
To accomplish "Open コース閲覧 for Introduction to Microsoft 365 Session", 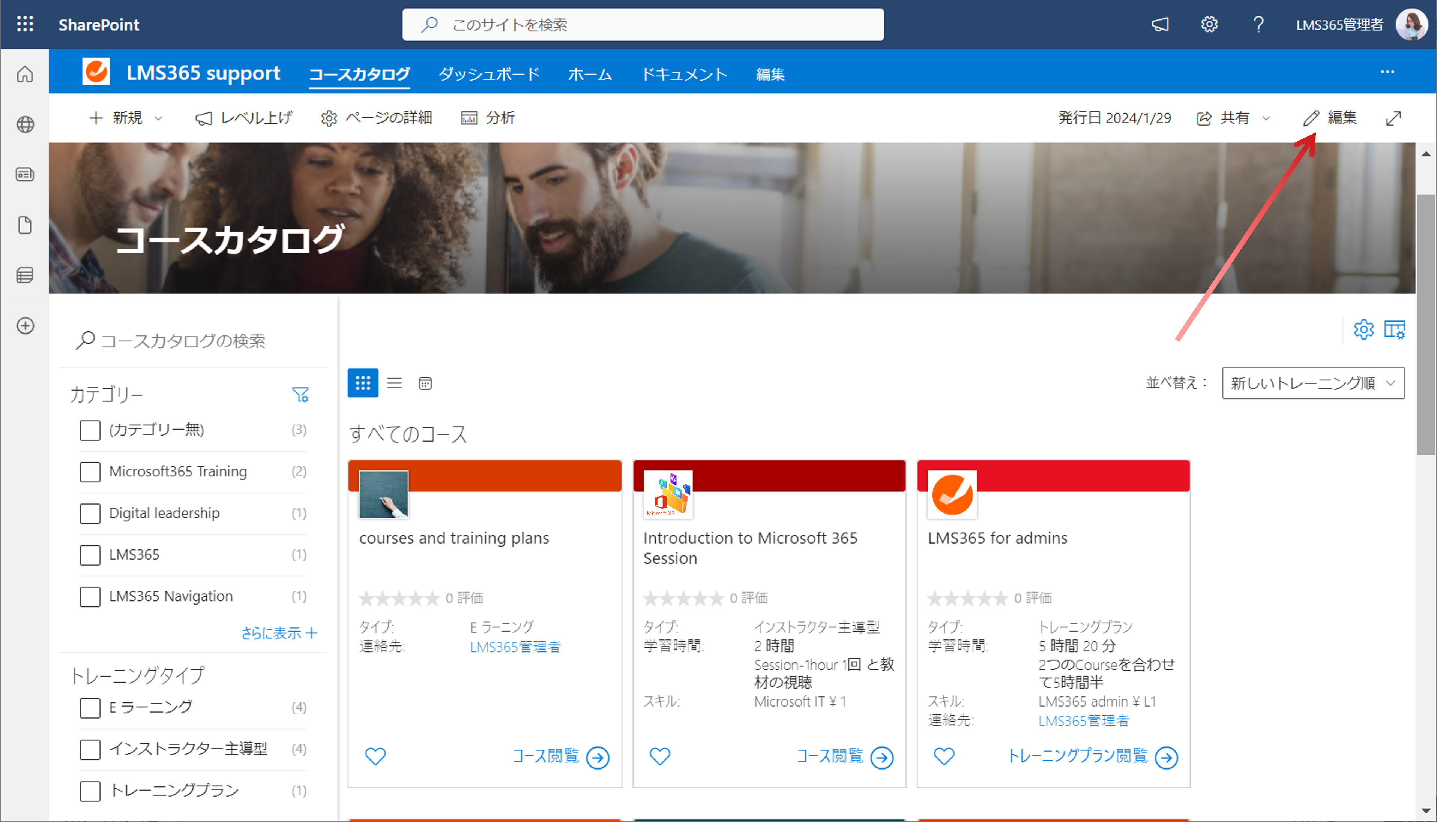I will tap(844, 756).
